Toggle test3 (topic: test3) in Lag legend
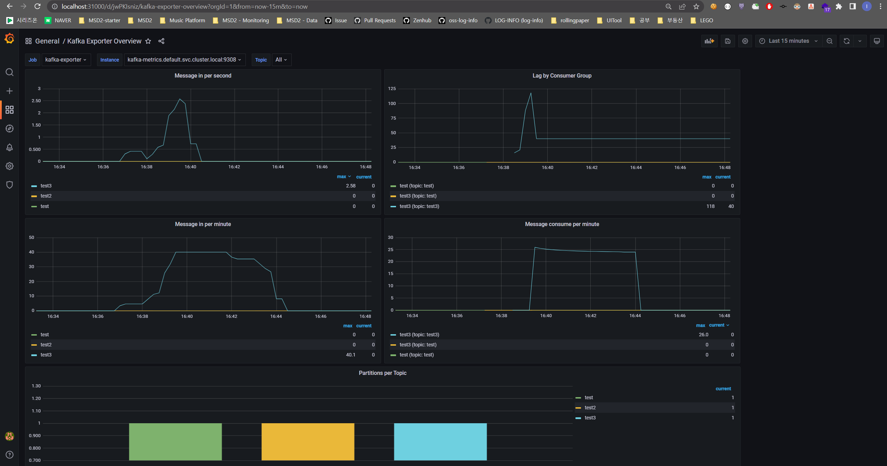This screenshot has width=887, height=466. (x=419, y=206)
